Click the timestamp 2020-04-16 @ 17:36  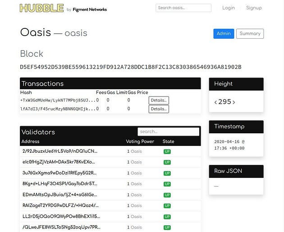pos(229,145)
